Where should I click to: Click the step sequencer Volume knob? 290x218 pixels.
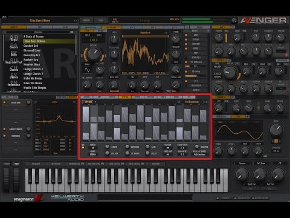108,153
